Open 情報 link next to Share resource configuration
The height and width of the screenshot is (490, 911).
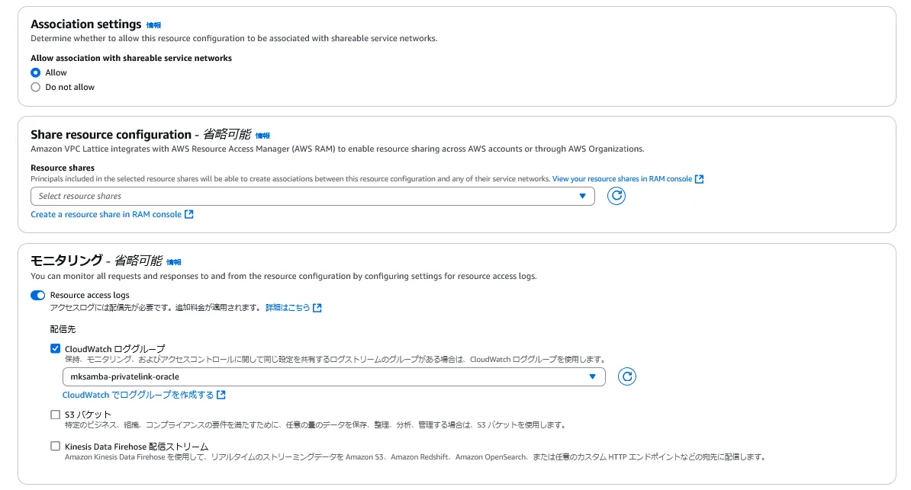[262, 136]
